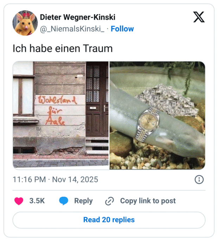Open the 11:16 PM · Nov 14, 2025 timestamp

(55, 180)
